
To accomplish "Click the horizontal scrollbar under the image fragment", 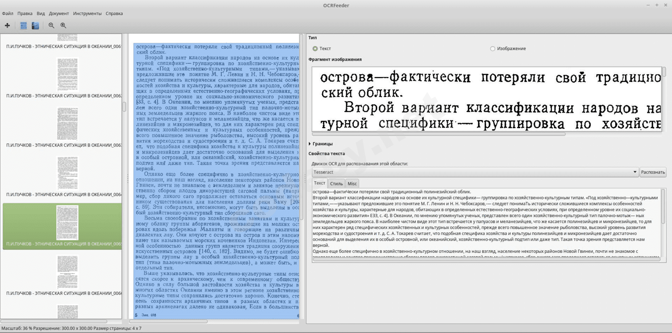I will coord(439,134).
